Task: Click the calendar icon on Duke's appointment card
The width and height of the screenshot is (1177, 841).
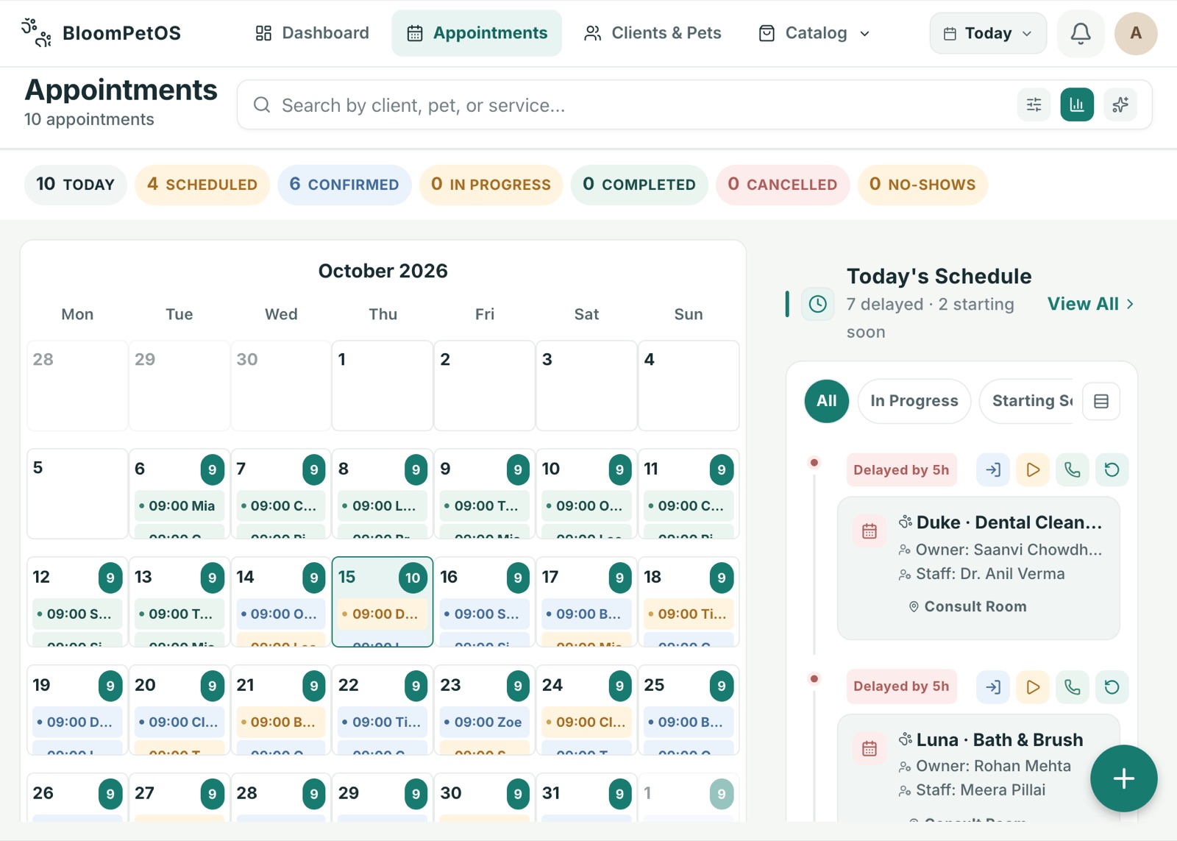Action: pyautogui.click(x=869, y=531)
